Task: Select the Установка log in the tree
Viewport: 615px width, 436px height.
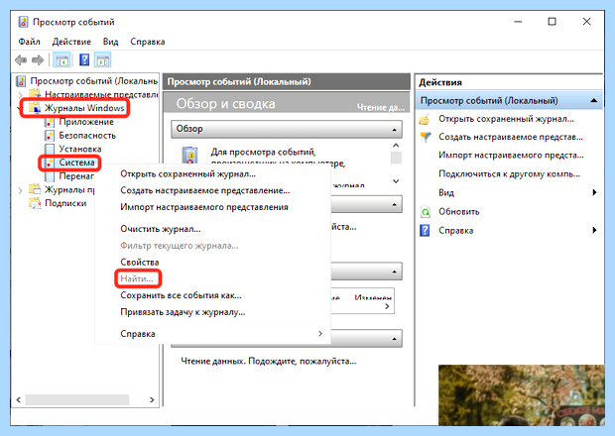Action: [x=80, y=149]
